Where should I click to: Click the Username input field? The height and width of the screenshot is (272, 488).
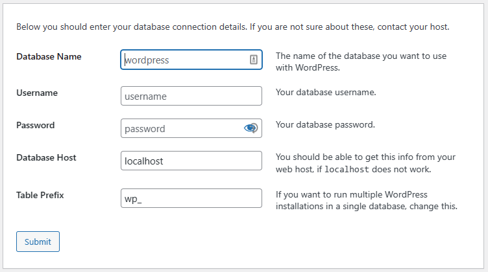coord(191,96)
